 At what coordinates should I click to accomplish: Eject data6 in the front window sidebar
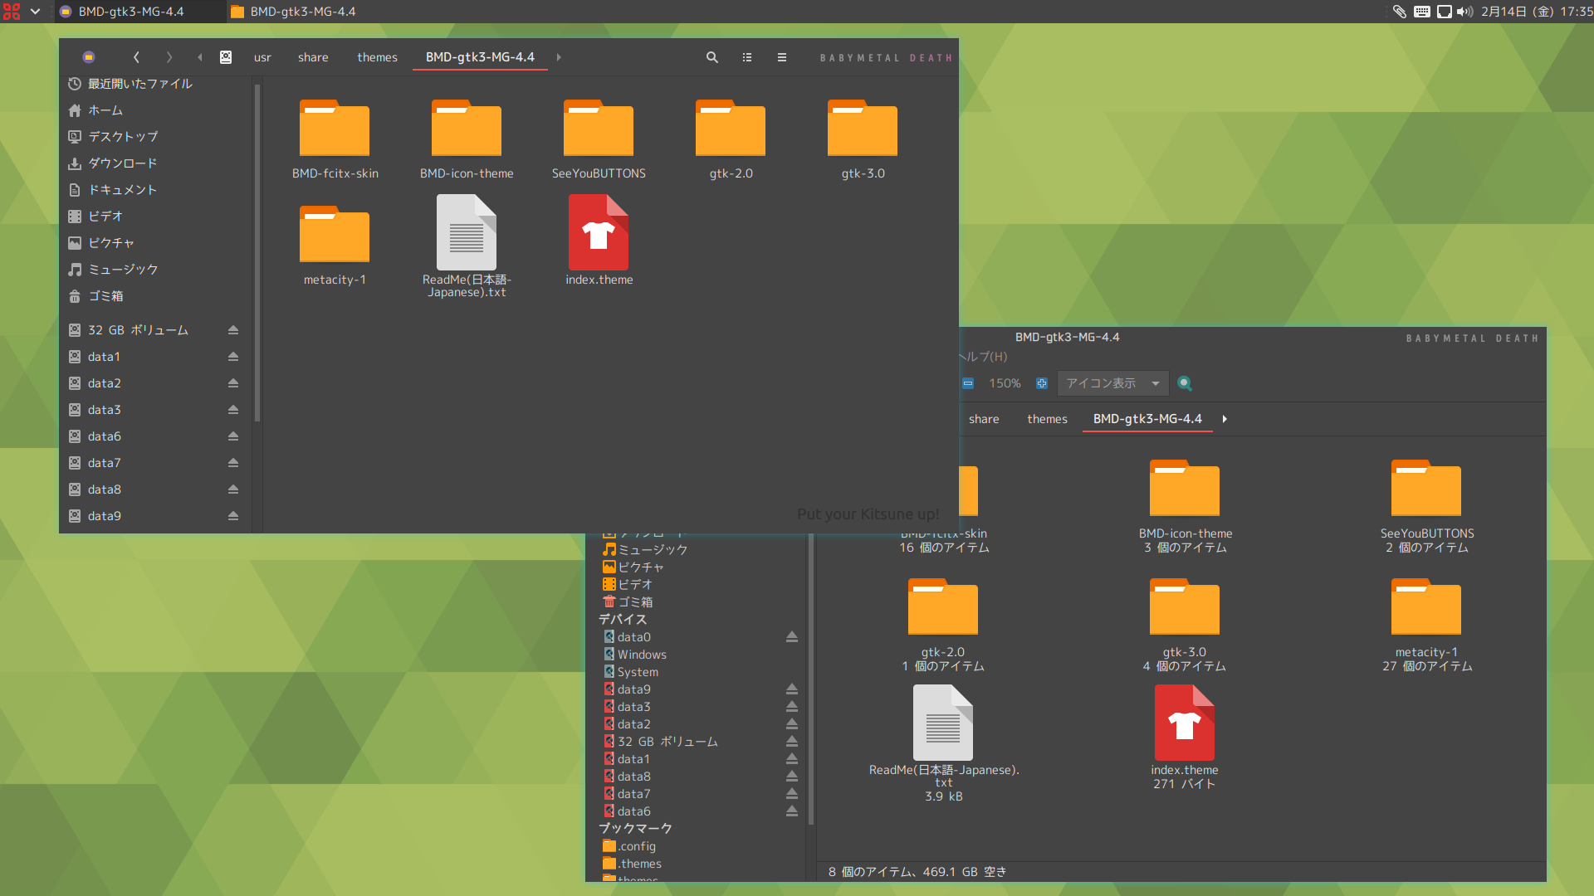coord(233,436)
